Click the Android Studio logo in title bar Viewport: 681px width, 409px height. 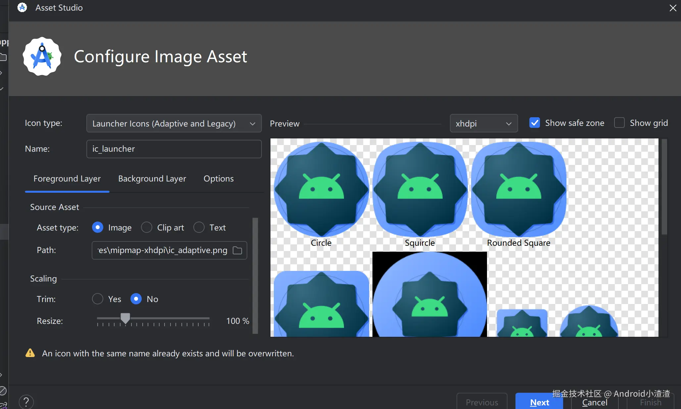[22, 8]
